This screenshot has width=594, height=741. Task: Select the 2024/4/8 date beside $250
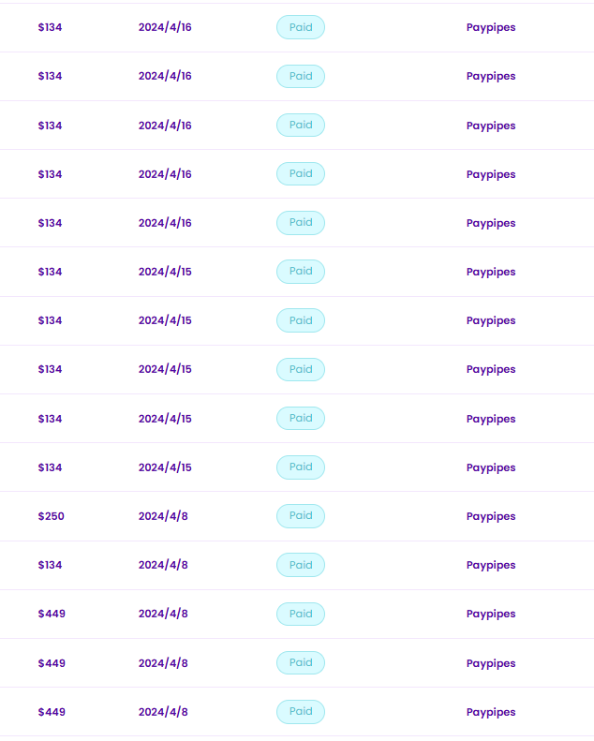pyautogui.click(x=163, y=516)
